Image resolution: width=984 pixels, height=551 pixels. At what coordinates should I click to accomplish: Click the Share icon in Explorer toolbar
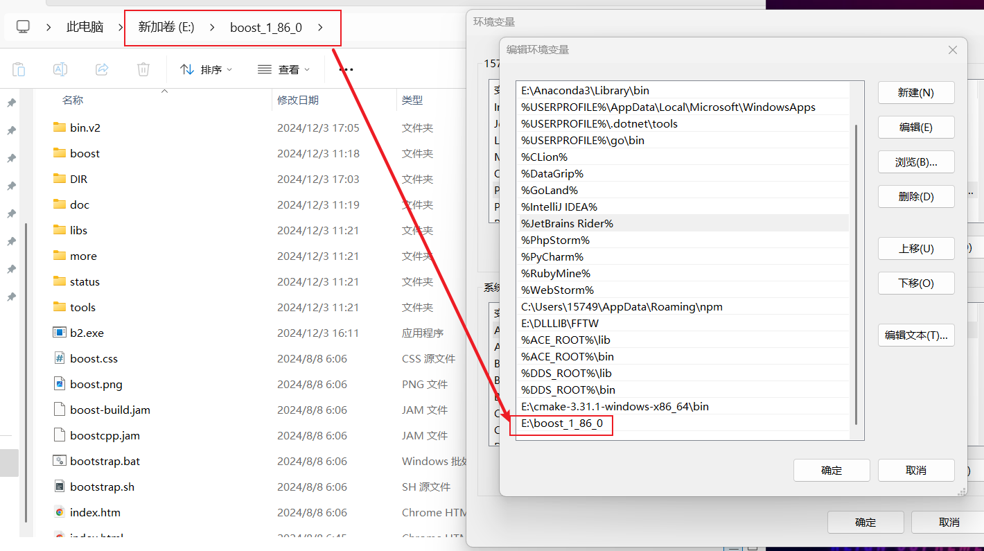click(102, 69)
